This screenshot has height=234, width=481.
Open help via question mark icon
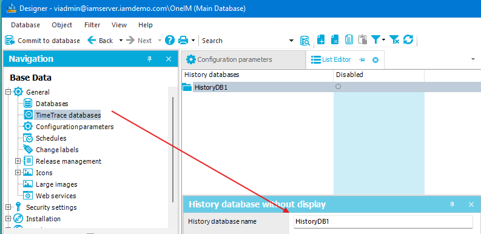pyautogui.click(x=170, y=40)
